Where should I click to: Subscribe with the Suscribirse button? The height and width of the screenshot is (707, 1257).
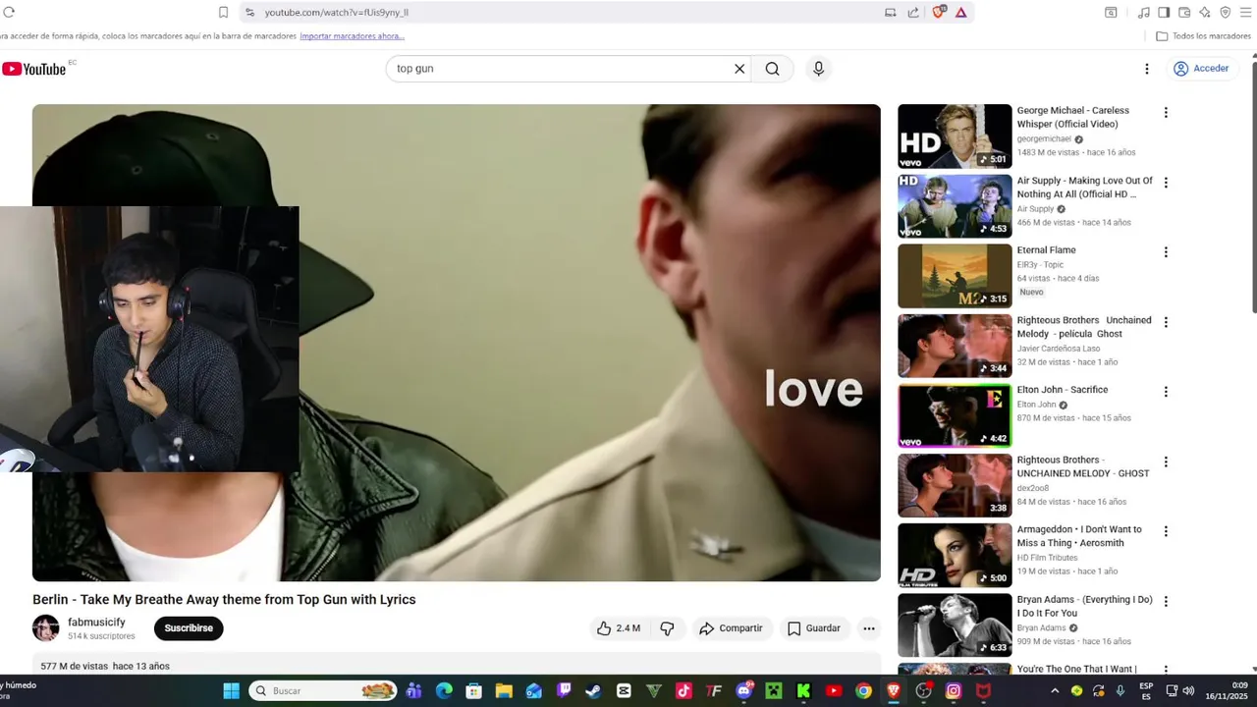189,628
